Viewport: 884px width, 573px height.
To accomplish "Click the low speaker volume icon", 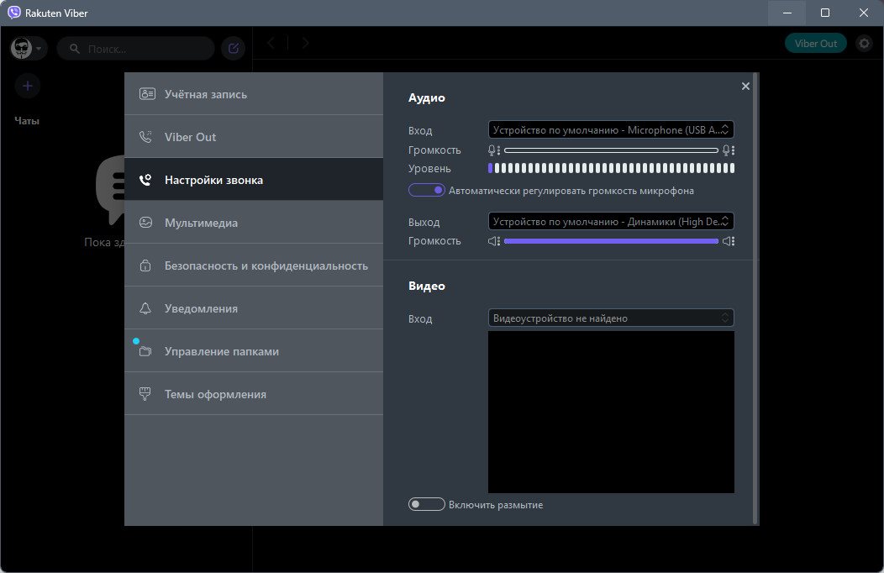I will (494, 241).
